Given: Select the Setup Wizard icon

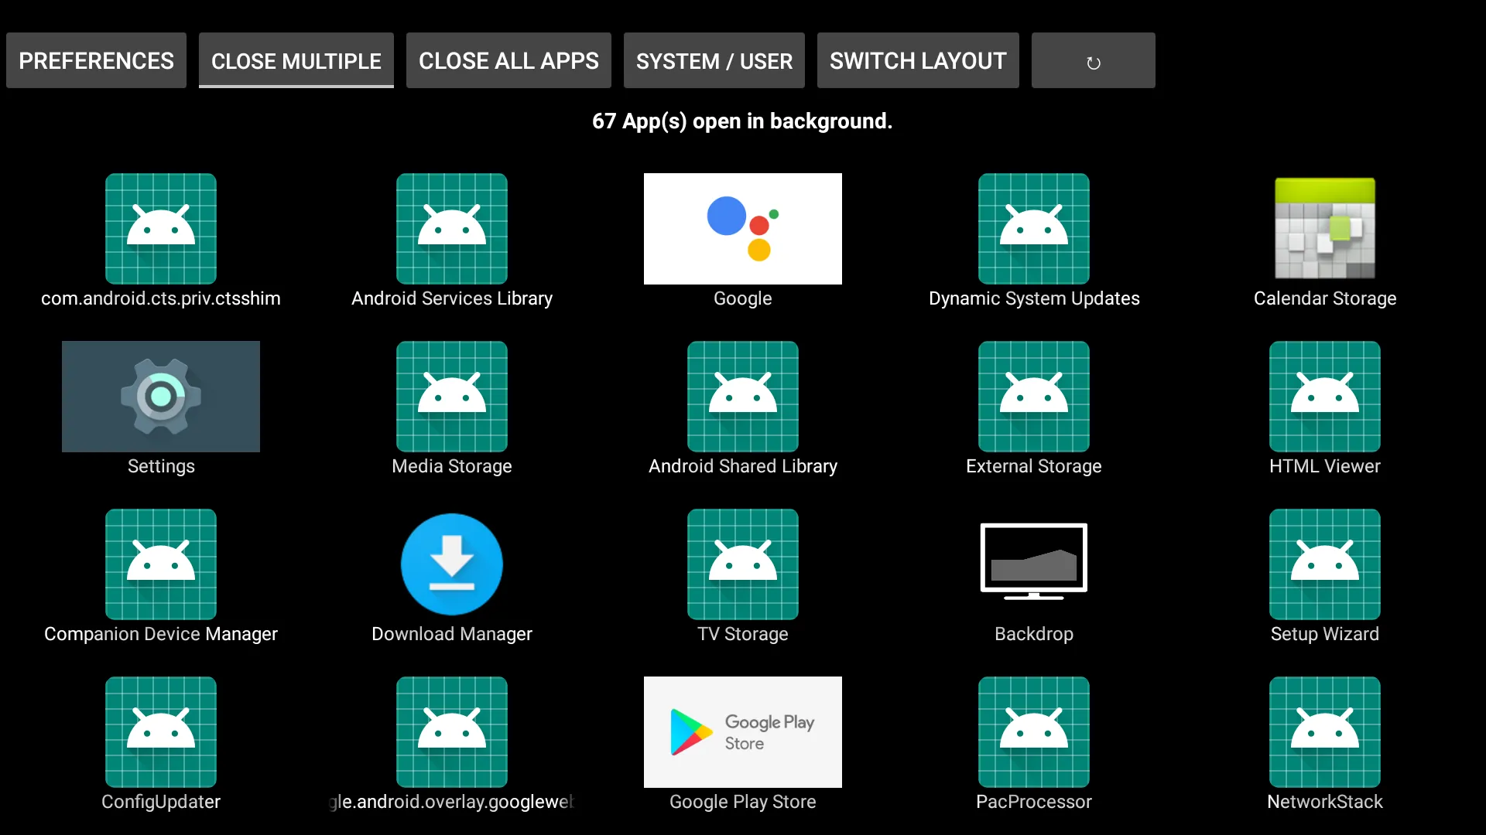Looking at the screenshot, I should point(1325,564).
